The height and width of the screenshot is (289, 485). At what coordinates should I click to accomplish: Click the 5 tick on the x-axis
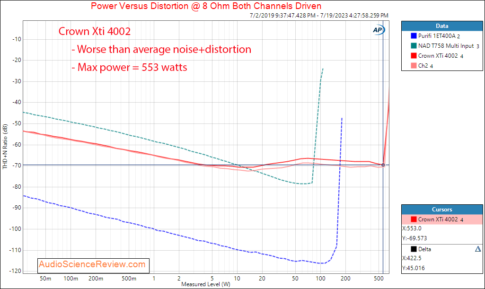coord(212,279)
